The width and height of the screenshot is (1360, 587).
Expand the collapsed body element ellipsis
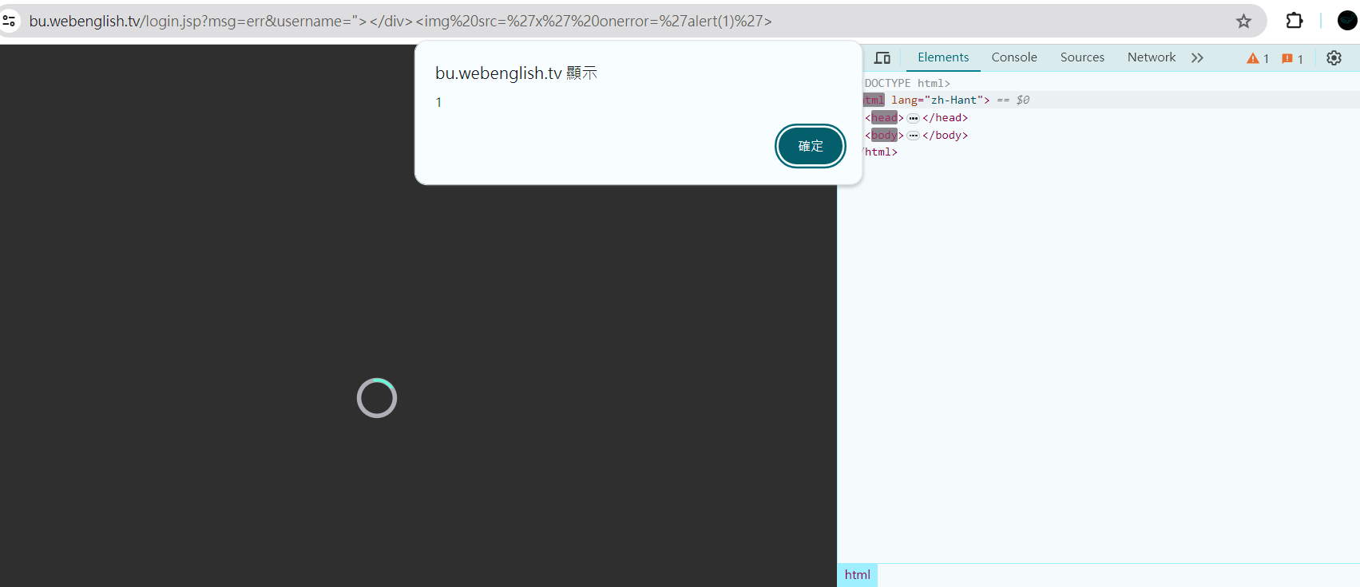[913, 136]
